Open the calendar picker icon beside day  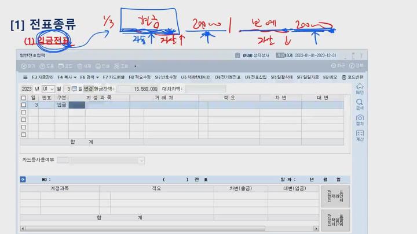tap(74, 89)
